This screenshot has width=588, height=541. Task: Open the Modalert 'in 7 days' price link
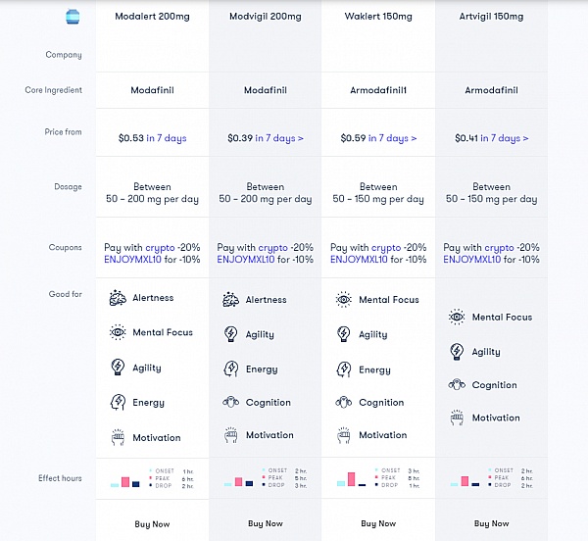[x=167, y=138]
